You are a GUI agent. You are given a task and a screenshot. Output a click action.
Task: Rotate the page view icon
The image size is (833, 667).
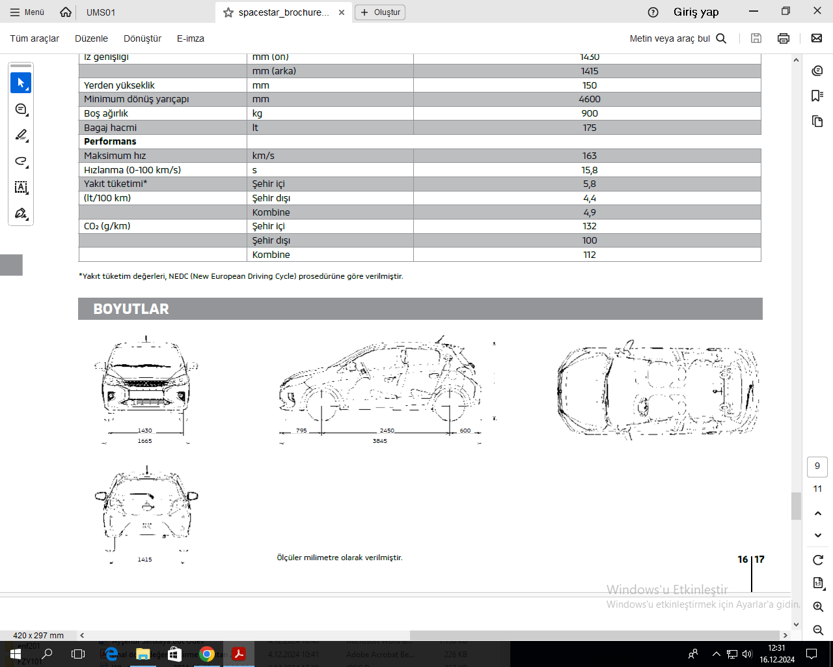point(818,560)
